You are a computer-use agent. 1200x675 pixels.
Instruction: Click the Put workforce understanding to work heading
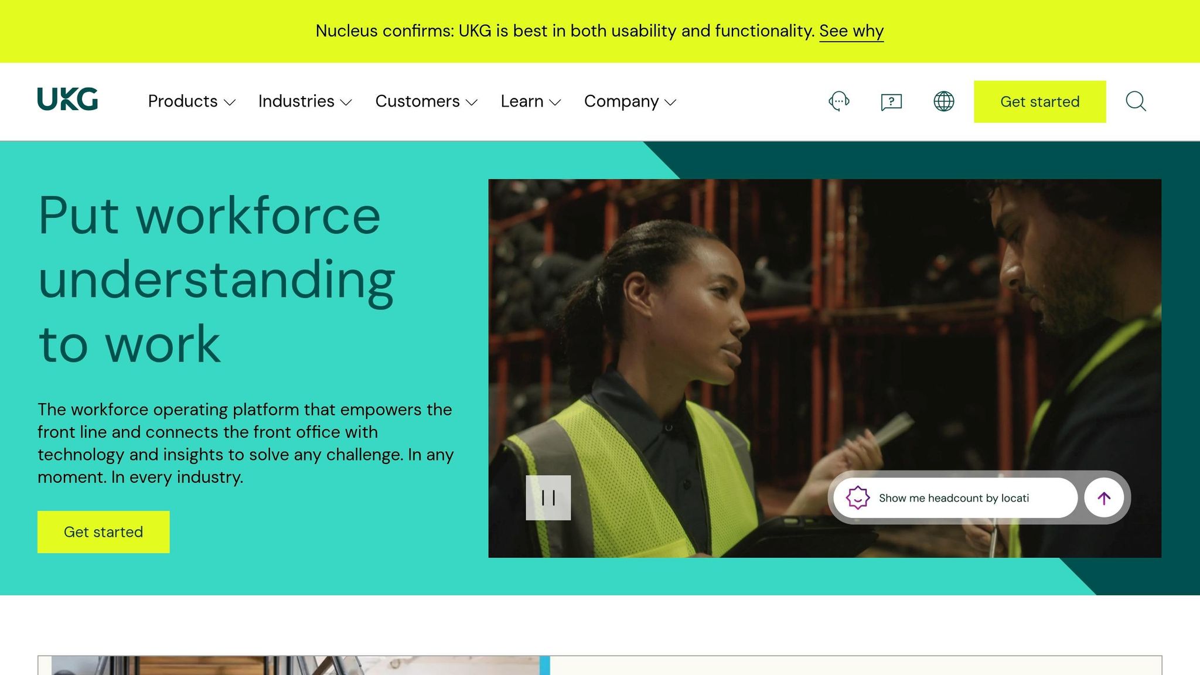(x=217, y=280)
